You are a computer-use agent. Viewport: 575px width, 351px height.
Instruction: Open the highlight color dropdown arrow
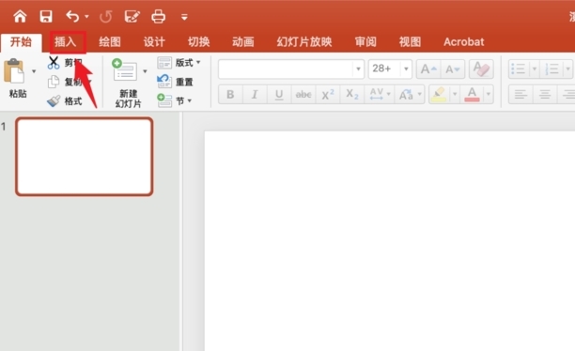(455, 95)
